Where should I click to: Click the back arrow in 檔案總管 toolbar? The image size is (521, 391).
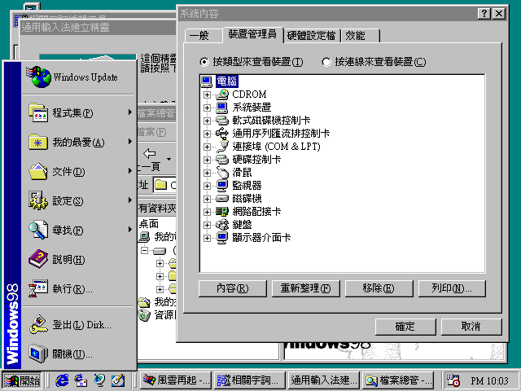coord(150,154)
